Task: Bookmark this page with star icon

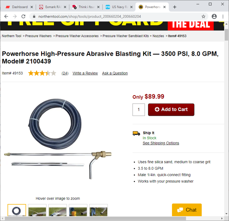Action: 203,16
